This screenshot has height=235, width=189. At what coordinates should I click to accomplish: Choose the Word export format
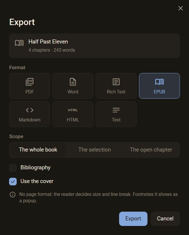[73, 86]
